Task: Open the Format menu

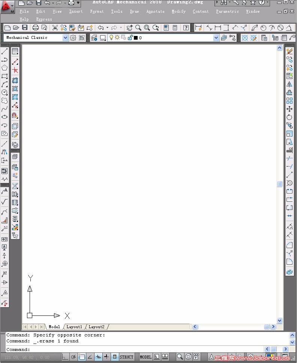Action: 97,11
